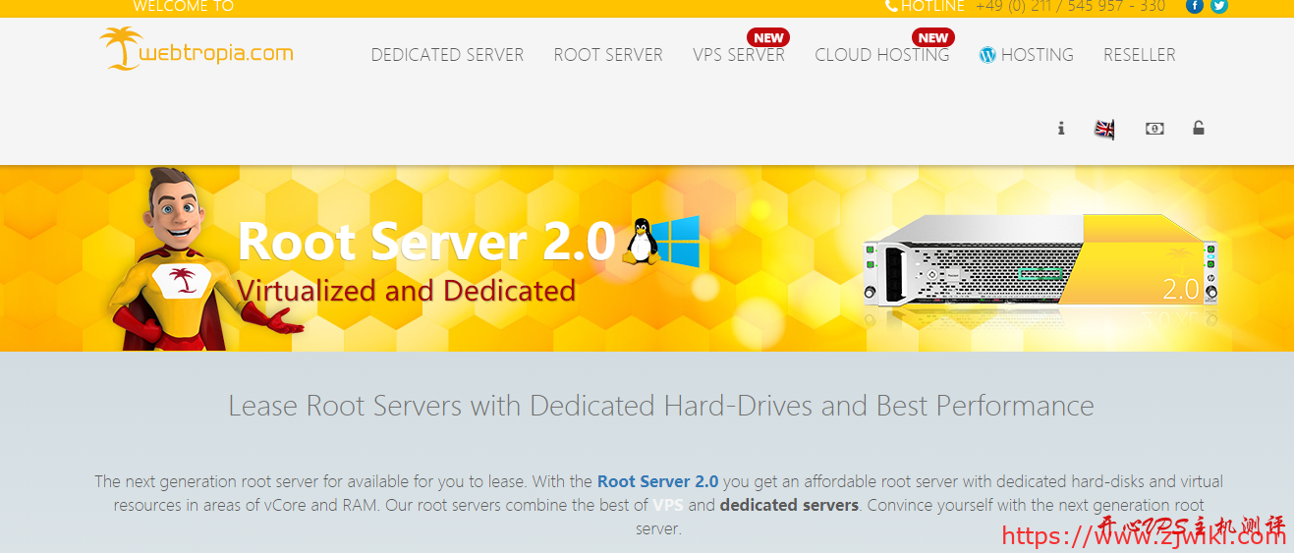Open the Root Server menu
Image resolution: width=1294 pixels, height=553 pixels.
tap(608, 55)
